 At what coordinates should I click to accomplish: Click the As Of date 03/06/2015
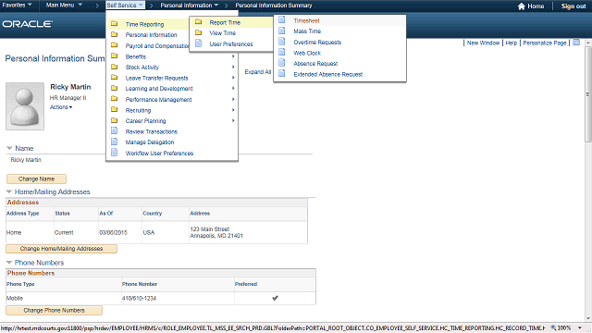pyautogui.click(x=113, y=232)
